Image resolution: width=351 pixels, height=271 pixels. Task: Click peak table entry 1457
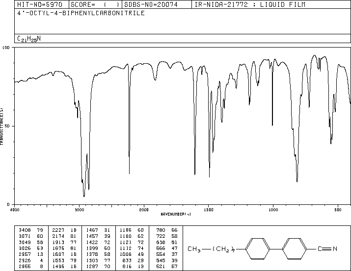[92, 236]
